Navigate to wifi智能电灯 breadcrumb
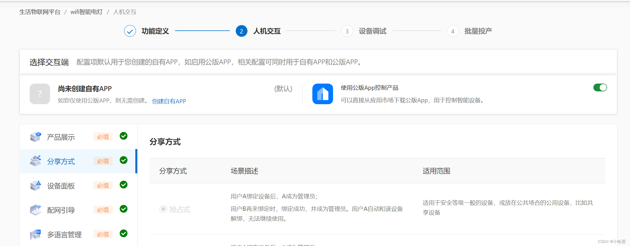The width and height of the screenshot is (630, 246). [x=87, y=12]
